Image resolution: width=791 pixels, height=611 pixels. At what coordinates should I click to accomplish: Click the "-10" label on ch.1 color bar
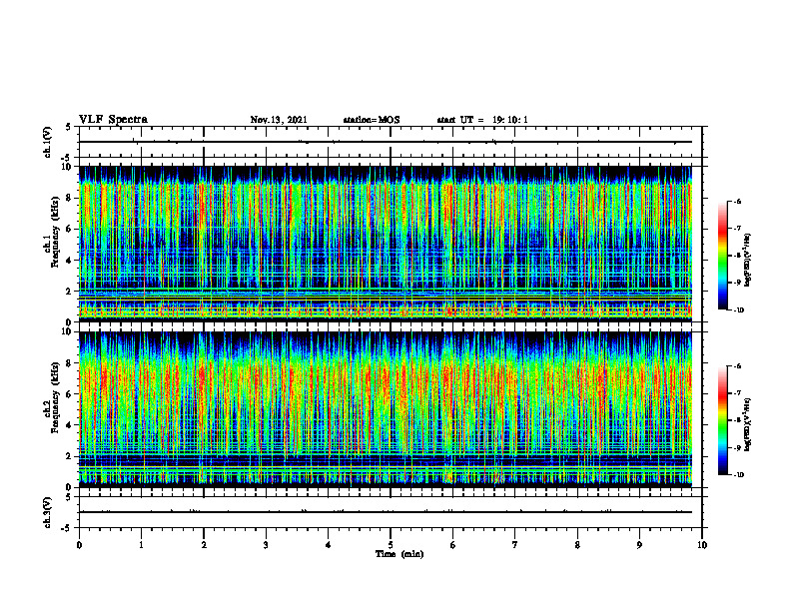(x=738, y=309)
